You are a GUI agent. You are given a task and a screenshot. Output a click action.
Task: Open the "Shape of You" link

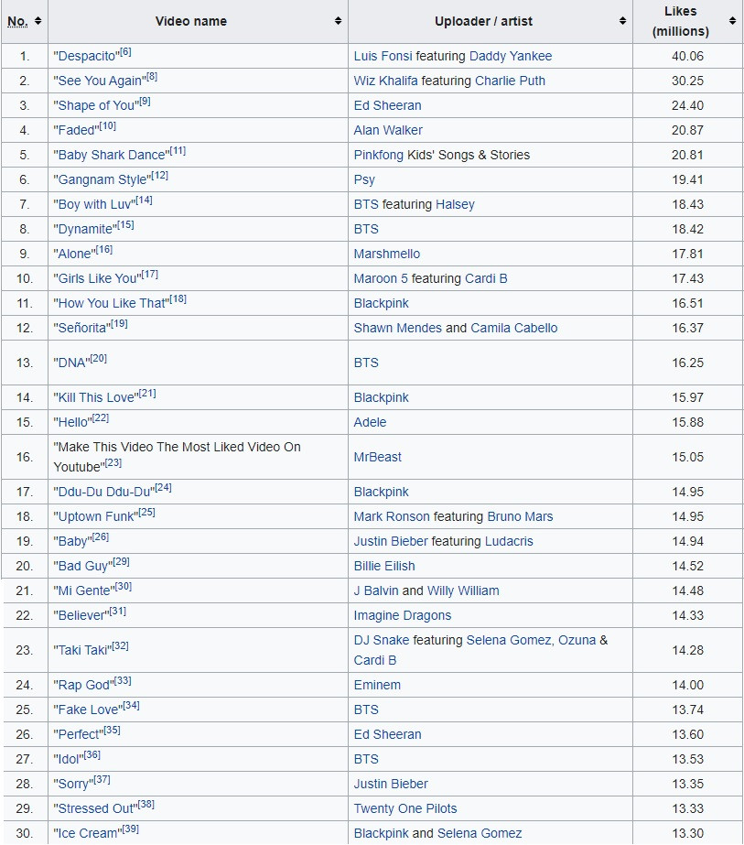[x=96, y=106]
